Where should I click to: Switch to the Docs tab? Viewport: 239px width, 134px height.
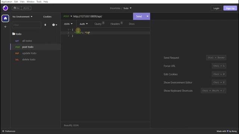tap(131, 24)
